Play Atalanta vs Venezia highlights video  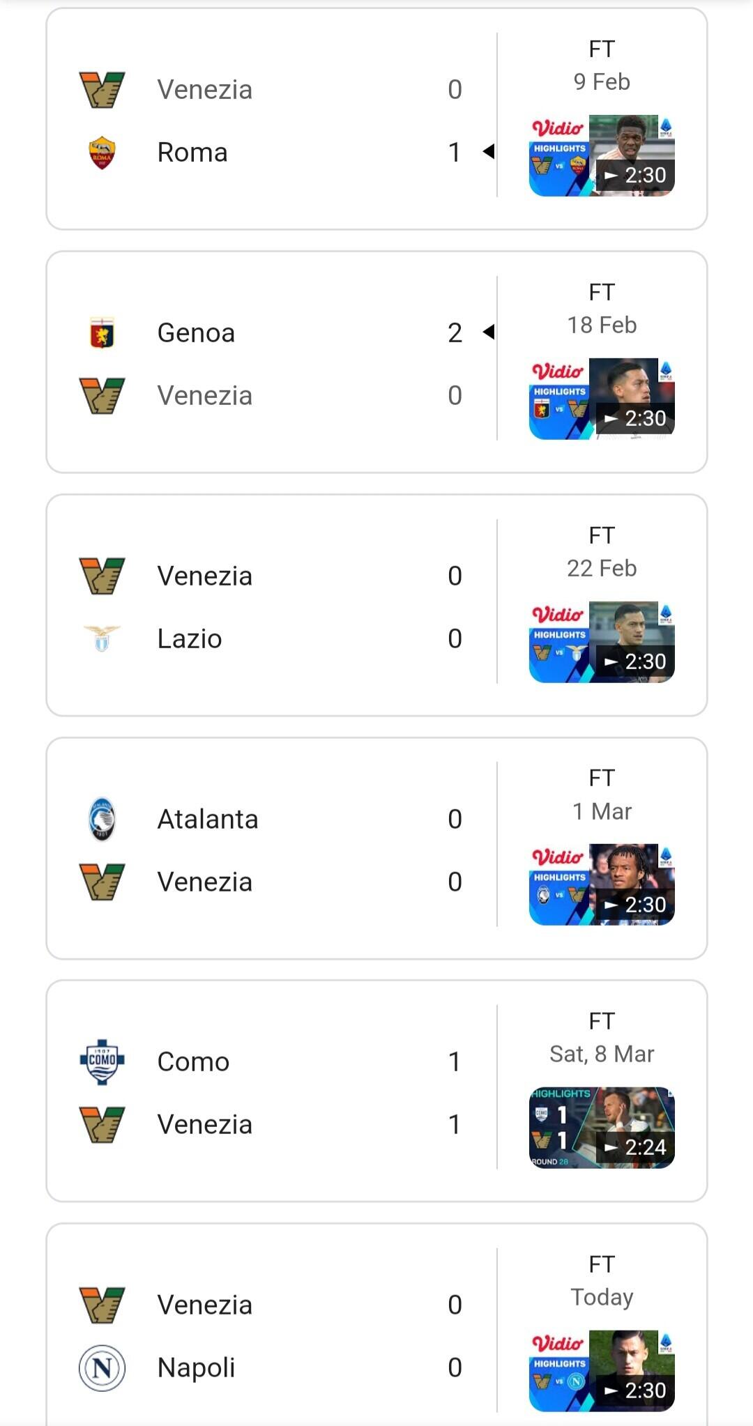[x=602, y=885]
